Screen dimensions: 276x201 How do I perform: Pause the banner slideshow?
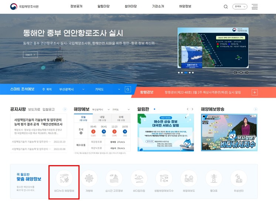(241, 72)
